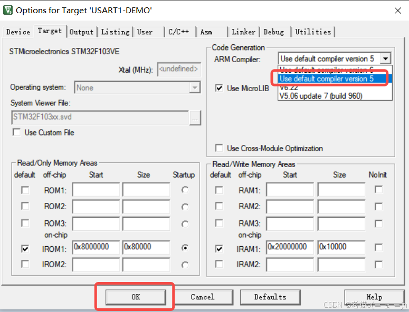The height and width of the screenshot is (312, 409).
Task: Enable Use Cross-Module Optimization checkbox
Action: click(219, 148)
